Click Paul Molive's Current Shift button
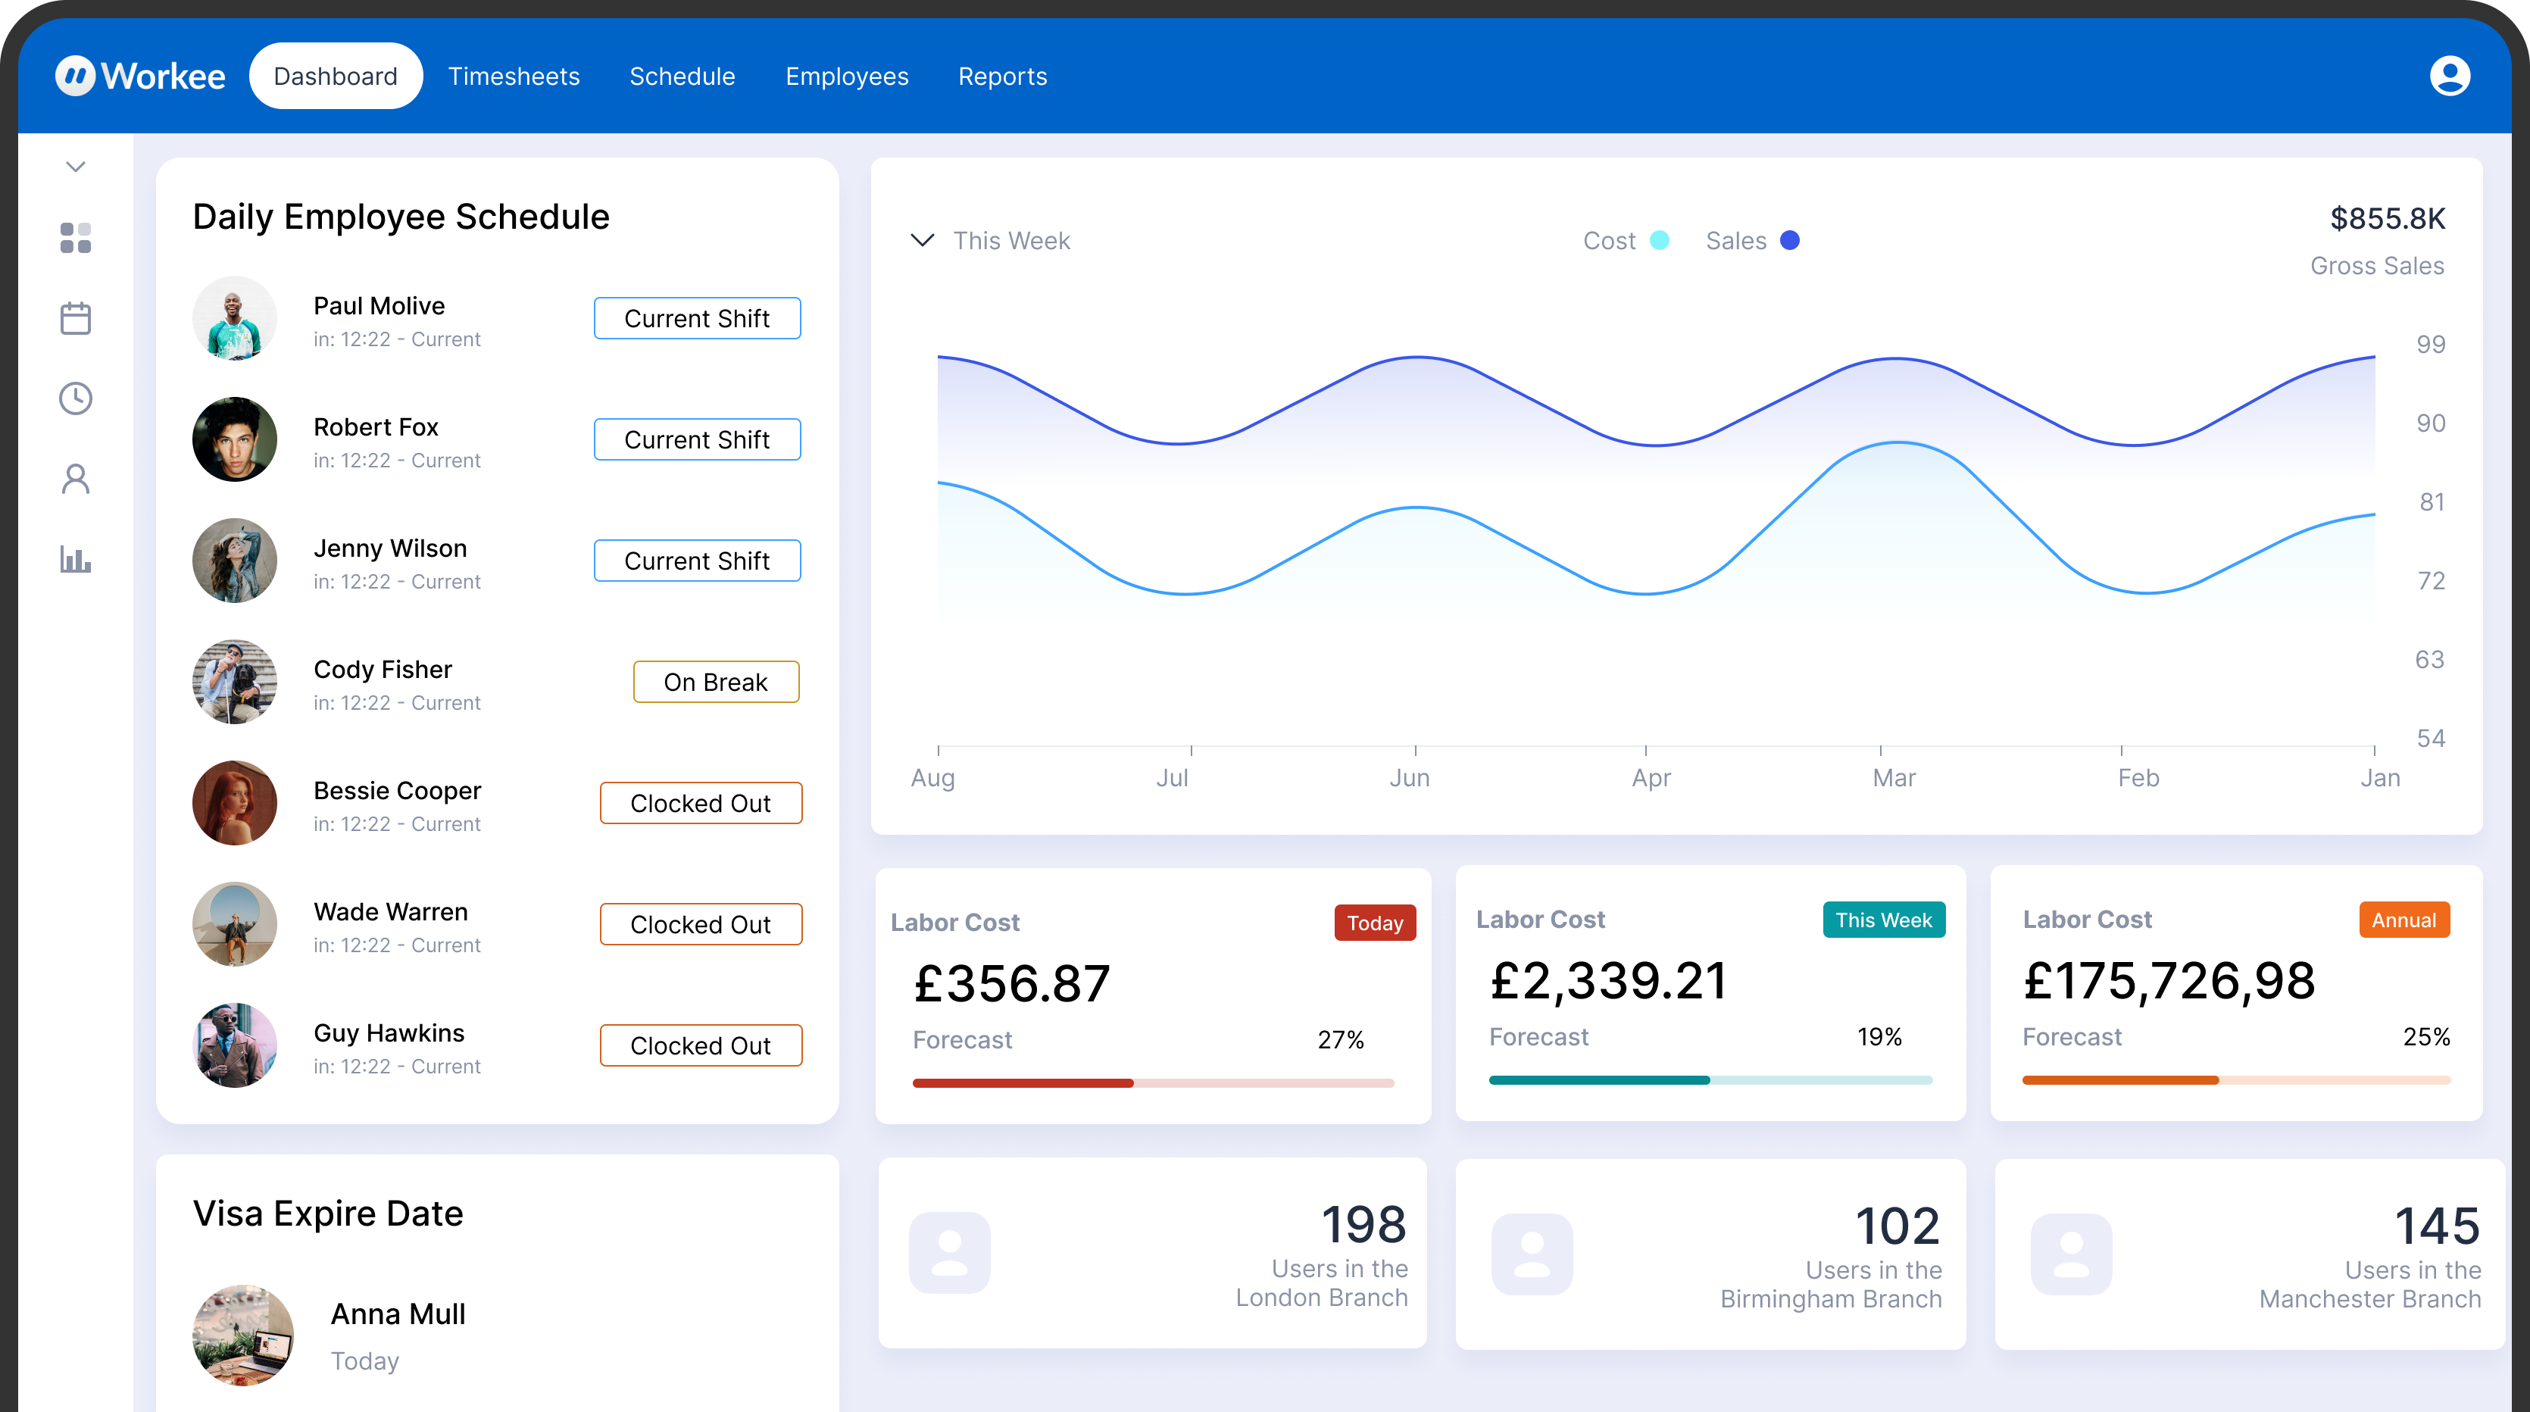Image resolution: width=2530 pixels, height=1412 pixels. [x=696, y=318]
